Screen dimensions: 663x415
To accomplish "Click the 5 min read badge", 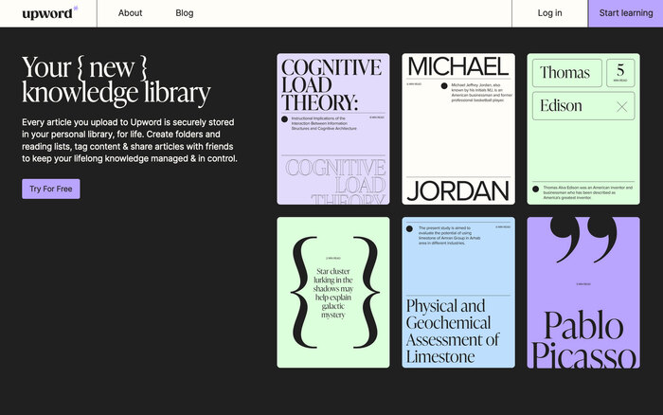I will tap(620, 73).
